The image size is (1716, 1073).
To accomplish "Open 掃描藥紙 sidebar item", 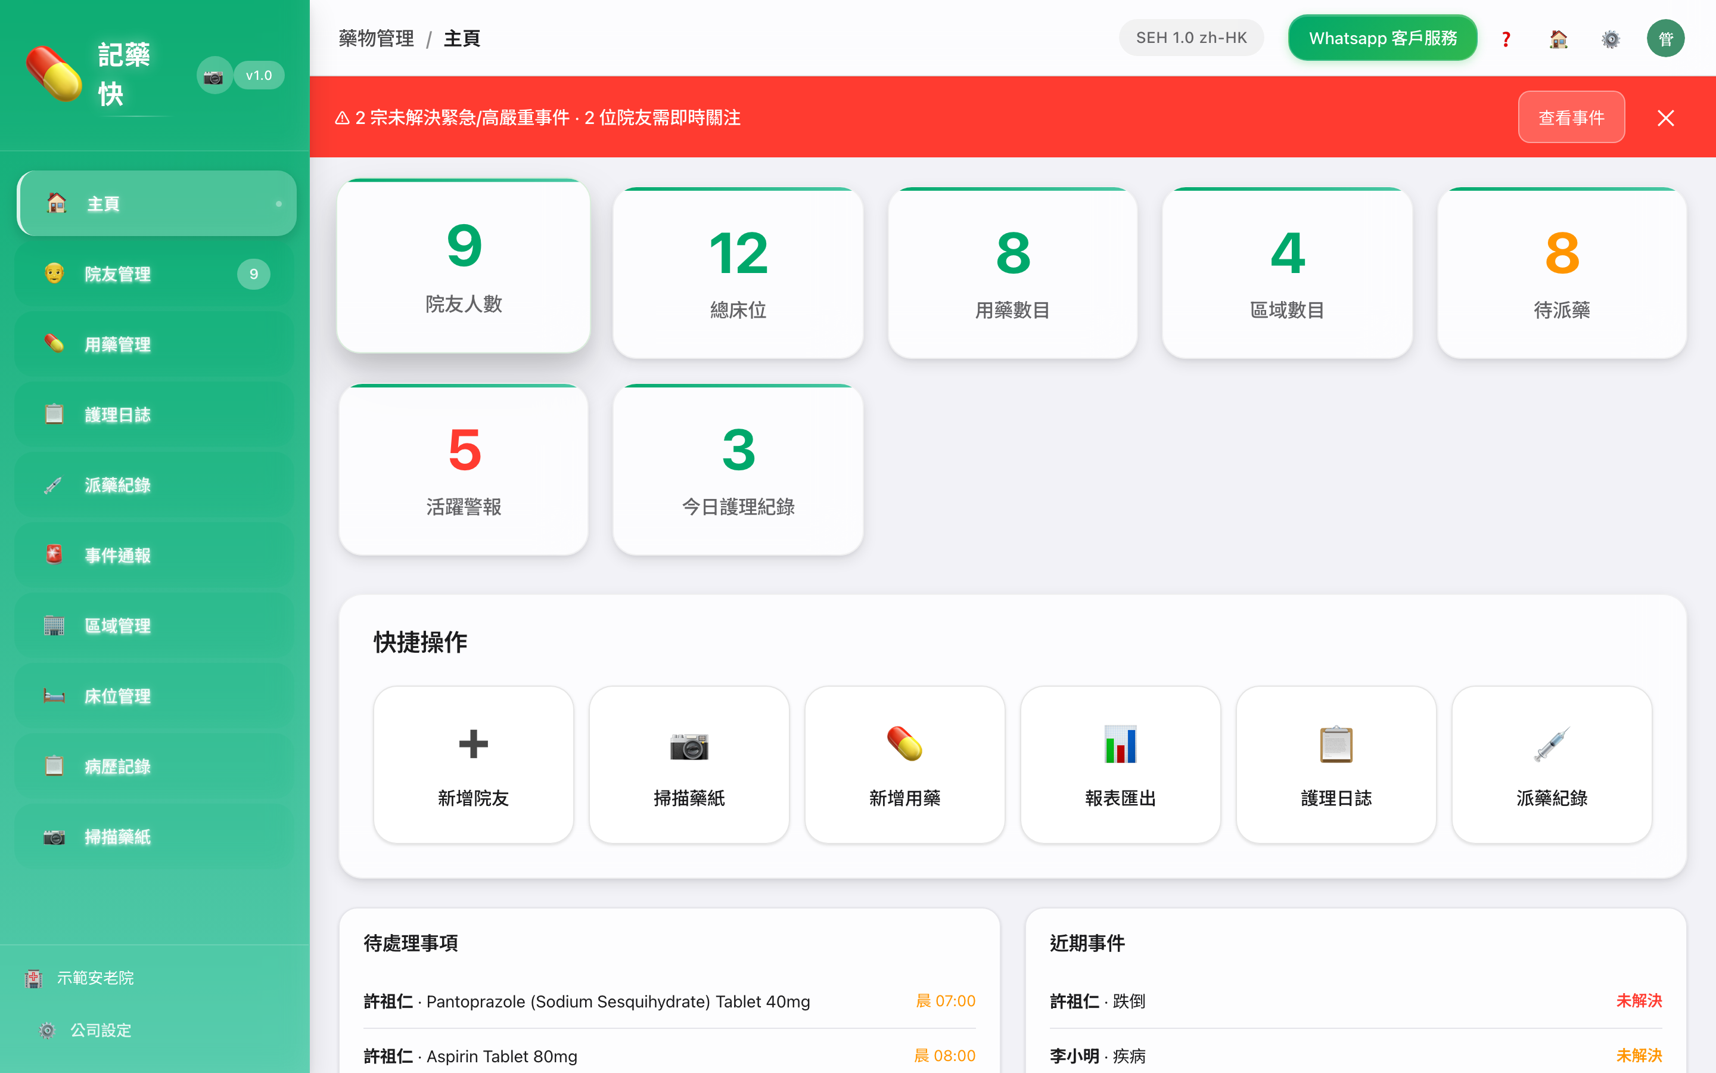I will pyautogui.click(x=154, y=836).
